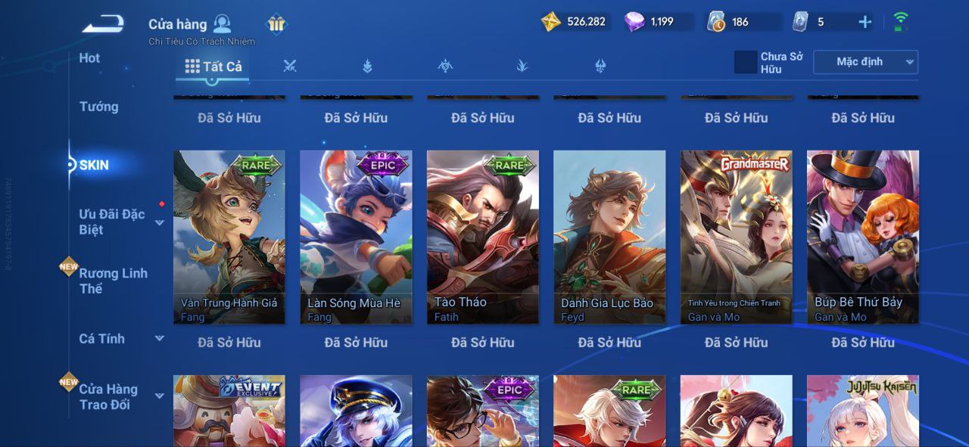The width and height of the screenshot is (969, 447).
Task: Select the Búp Bê Thứ Bảy skin
Action: click(x=863, y=237)
